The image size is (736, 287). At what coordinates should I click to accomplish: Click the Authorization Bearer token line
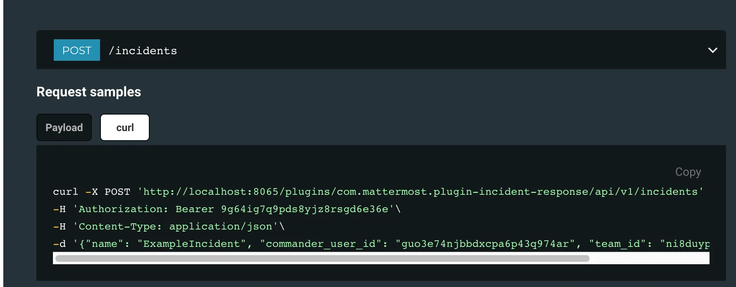coord(227,209)
